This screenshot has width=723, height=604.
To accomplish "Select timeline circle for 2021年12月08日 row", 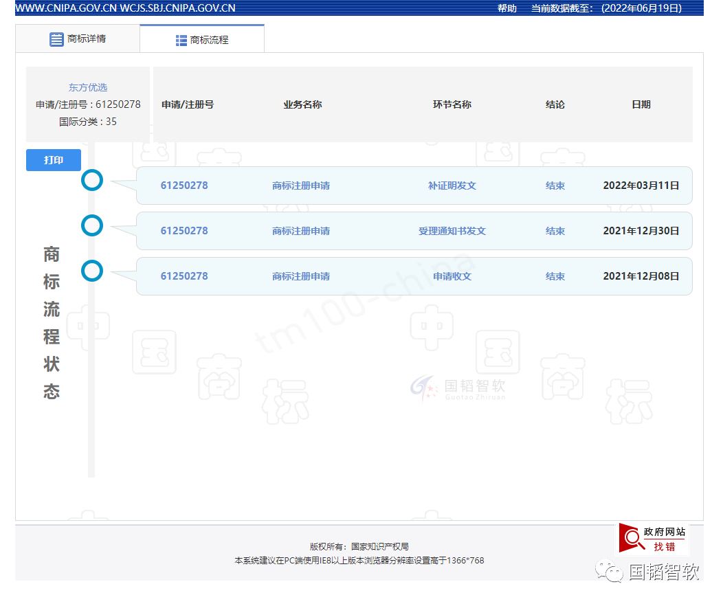I will point(92,271).
